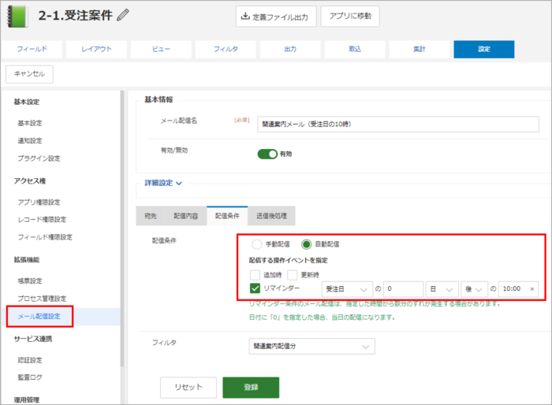Click the green notebook app icon

17,16
